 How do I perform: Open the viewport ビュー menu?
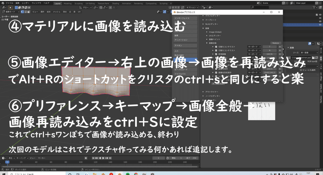[35, 12]
